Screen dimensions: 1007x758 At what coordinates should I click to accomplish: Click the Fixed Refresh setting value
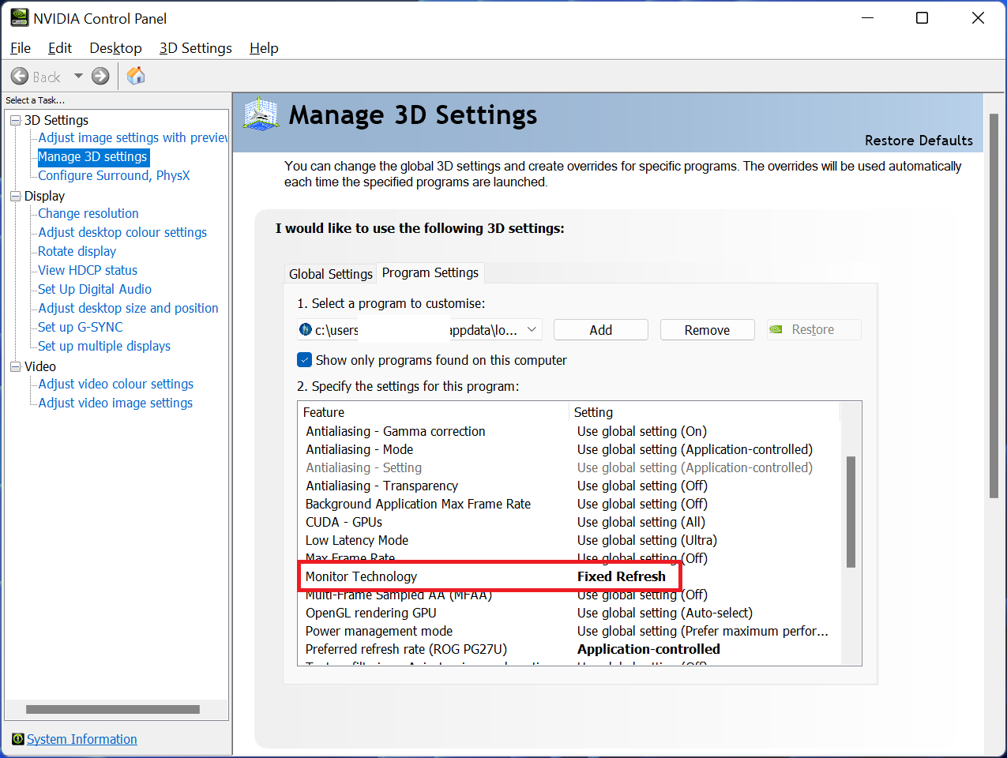pos(622,576)
